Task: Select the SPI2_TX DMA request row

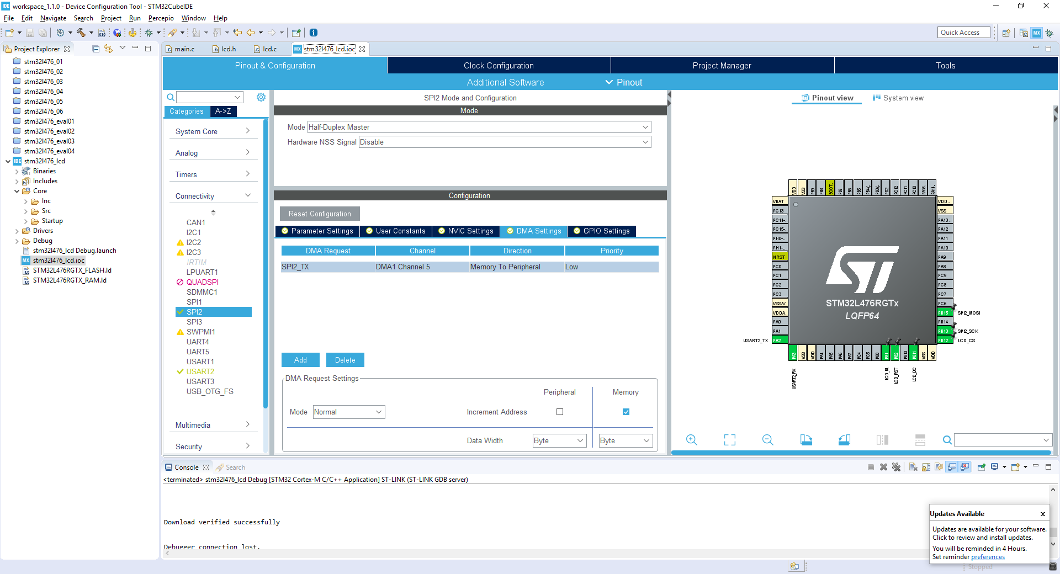Action: coord(470,267)
